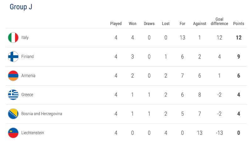This screenshot has height=142, width=251.
Task: Open Bosnia and Herzegovina team name
Action: coord(41,114)
